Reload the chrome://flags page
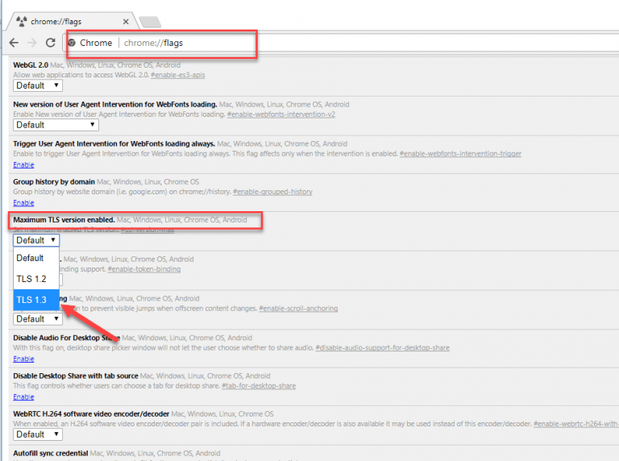This screenshot has width=619, height=461. point(51,43)
